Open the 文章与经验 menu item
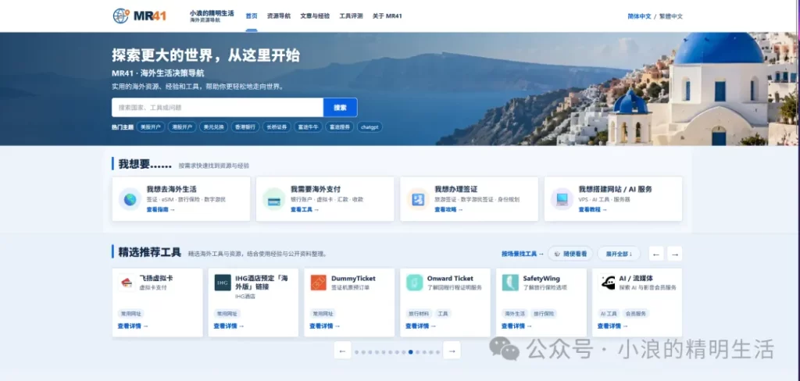 315,16
